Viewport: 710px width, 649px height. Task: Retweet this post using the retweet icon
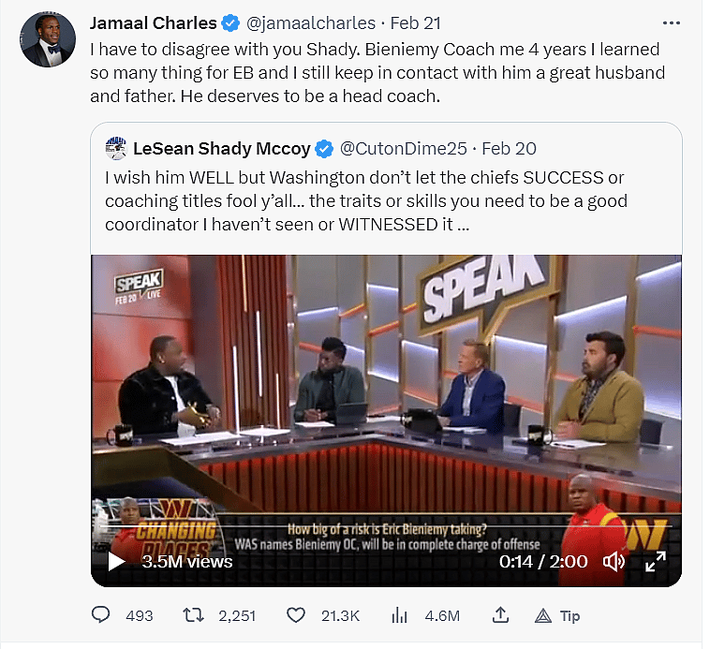194,615
